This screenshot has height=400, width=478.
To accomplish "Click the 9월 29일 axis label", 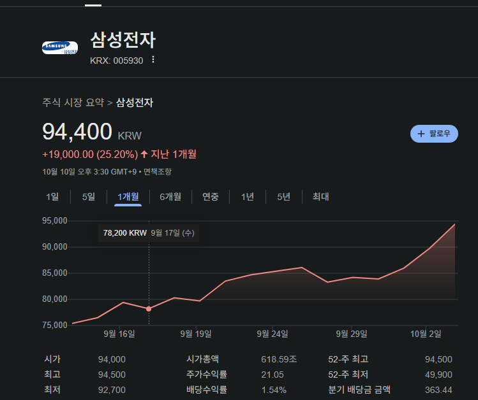I will 352,334.
